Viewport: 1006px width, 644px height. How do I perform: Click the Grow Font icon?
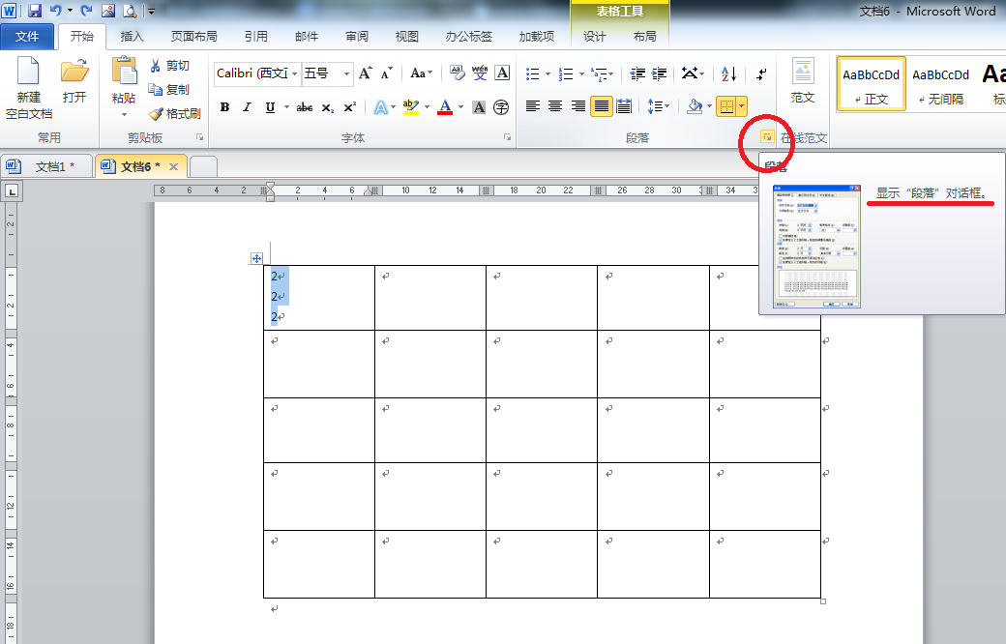click(365, 73)
